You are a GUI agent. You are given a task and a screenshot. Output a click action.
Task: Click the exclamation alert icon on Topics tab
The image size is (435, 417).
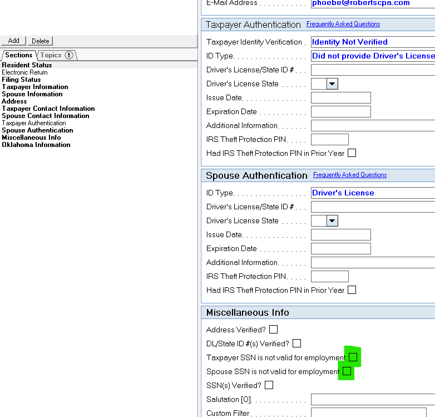tap(69, 55)
